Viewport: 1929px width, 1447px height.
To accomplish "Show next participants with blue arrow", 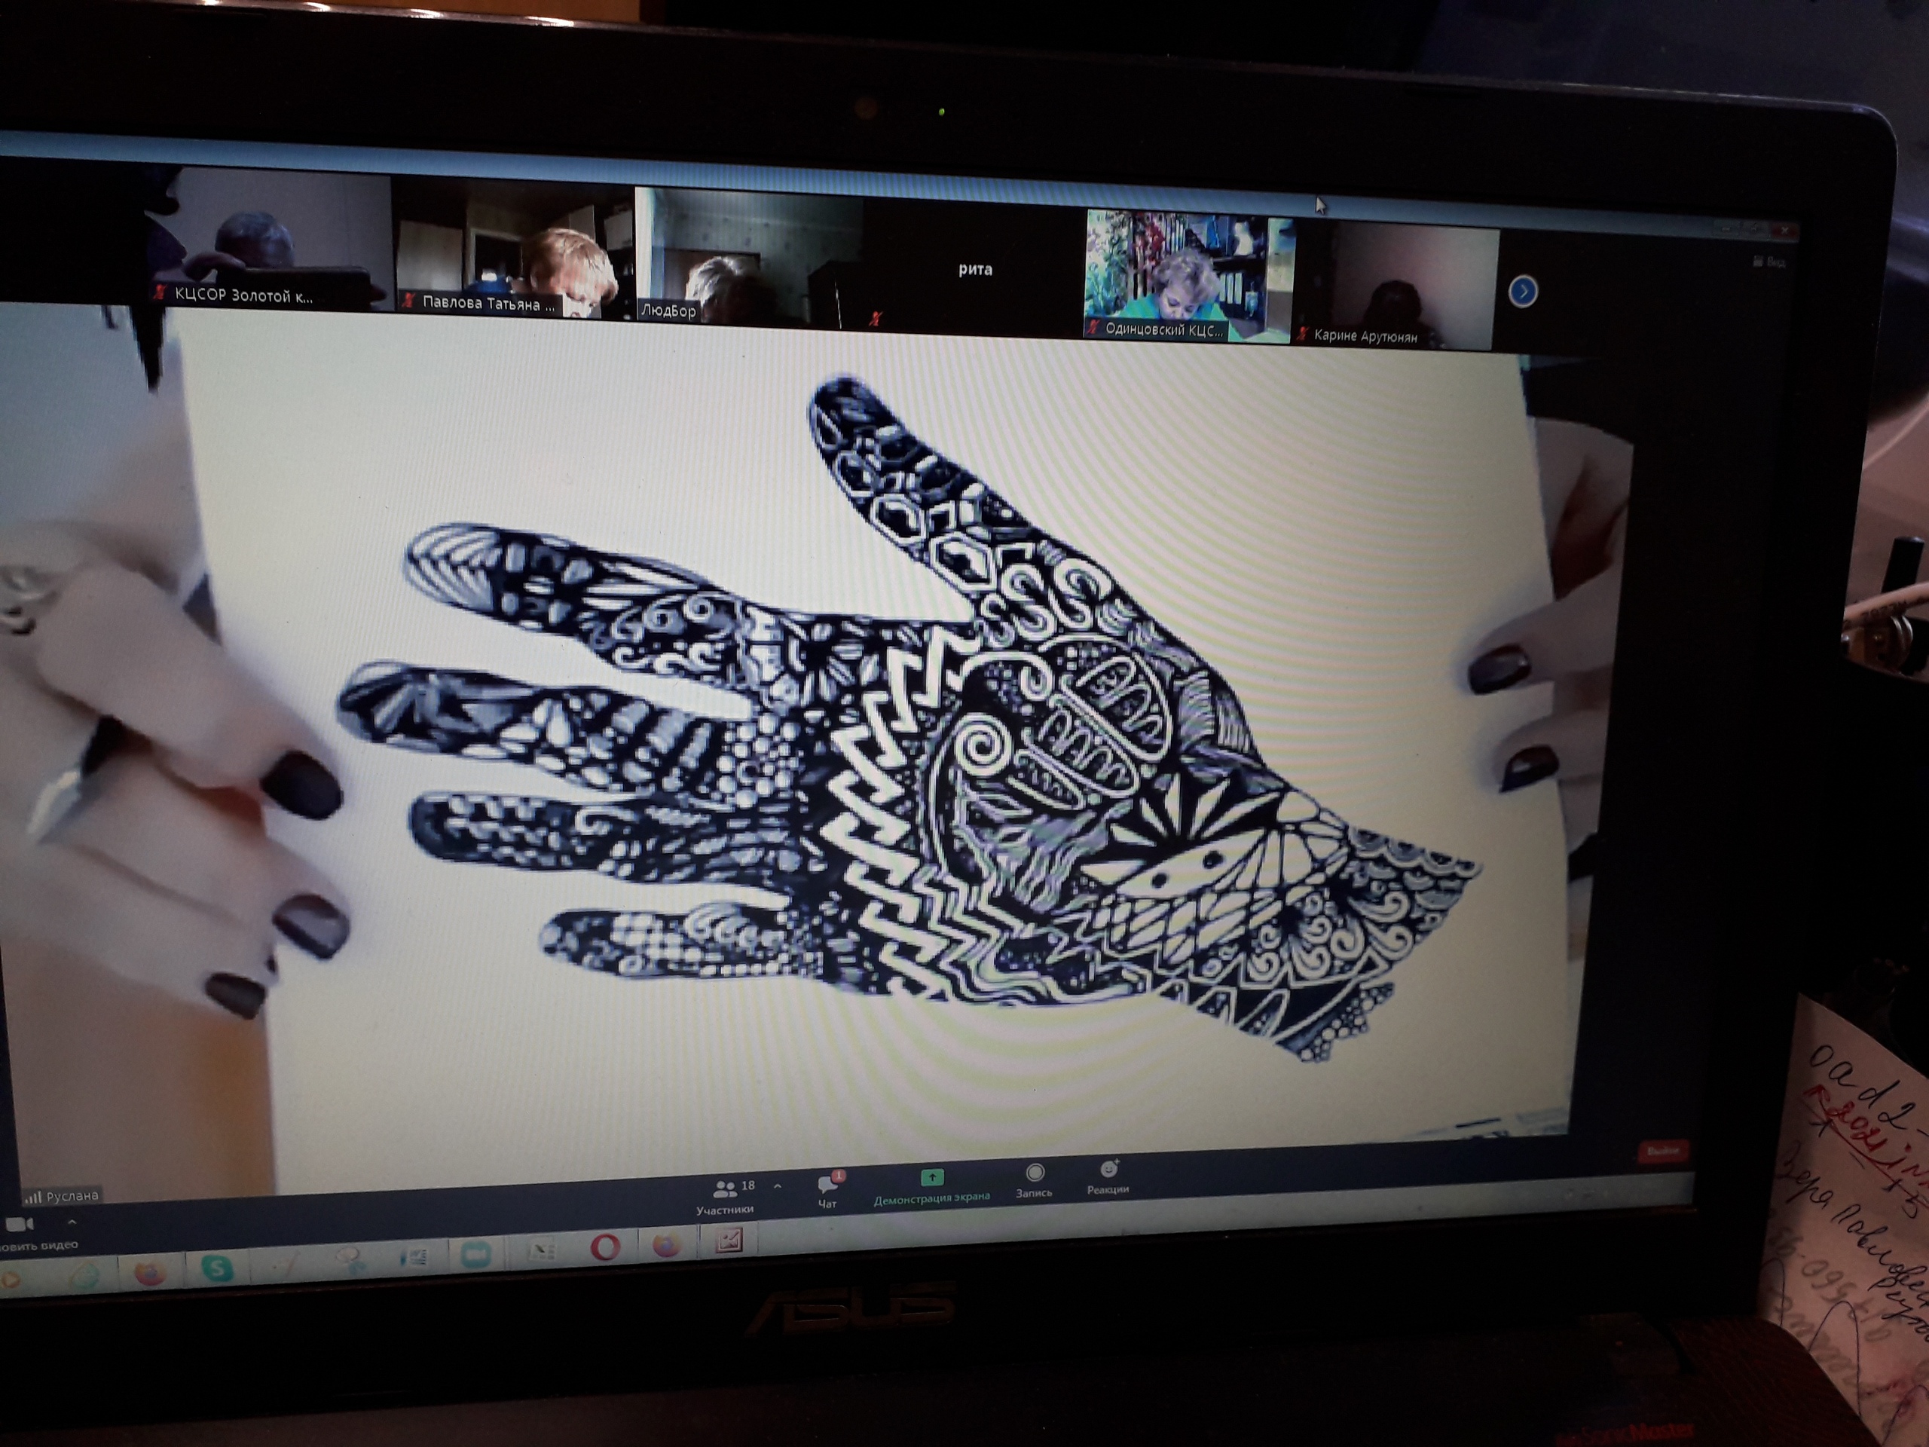I will coord(1523,292).
